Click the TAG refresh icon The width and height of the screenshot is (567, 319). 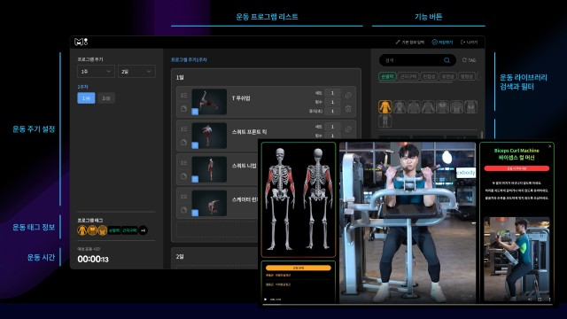464,60
